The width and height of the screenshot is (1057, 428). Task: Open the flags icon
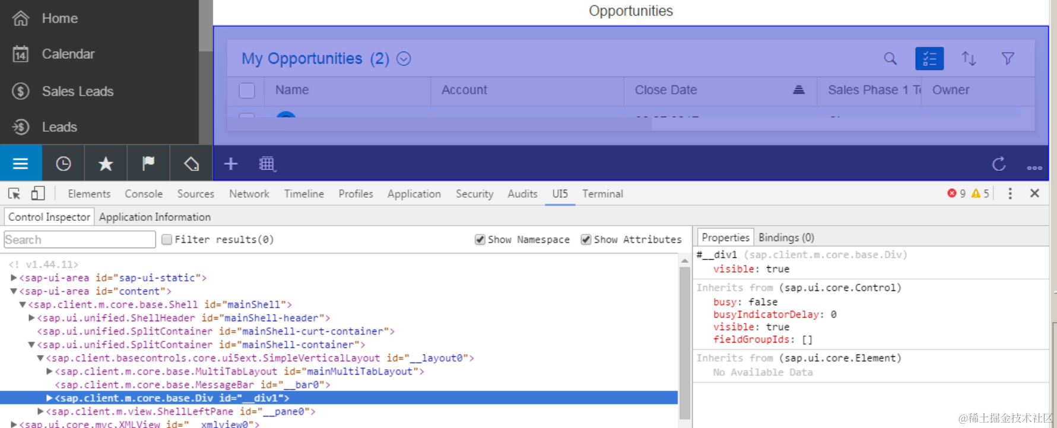148,164
